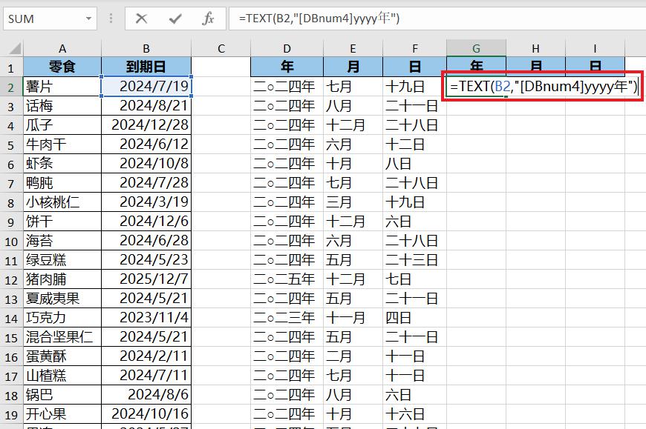Select column I header
This screenshot has width=646, height=429.
595,48
